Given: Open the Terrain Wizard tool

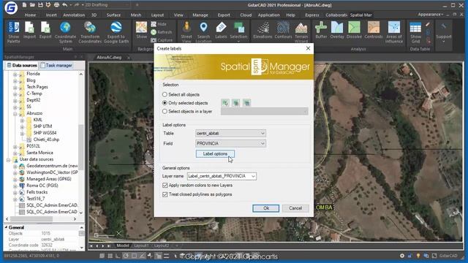Looking at the screenshot, I should coord(301,32).
